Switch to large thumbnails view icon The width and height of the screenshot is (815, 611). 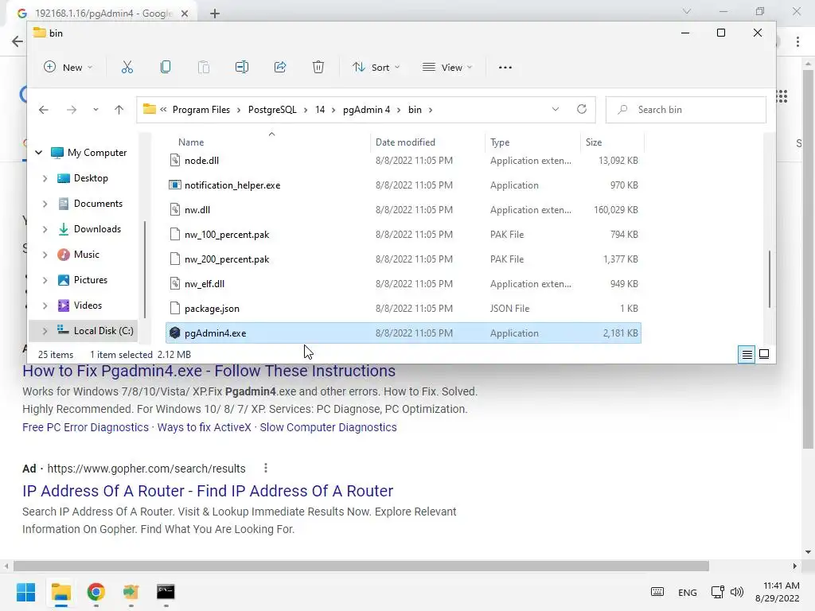click(x=764, y=354)
